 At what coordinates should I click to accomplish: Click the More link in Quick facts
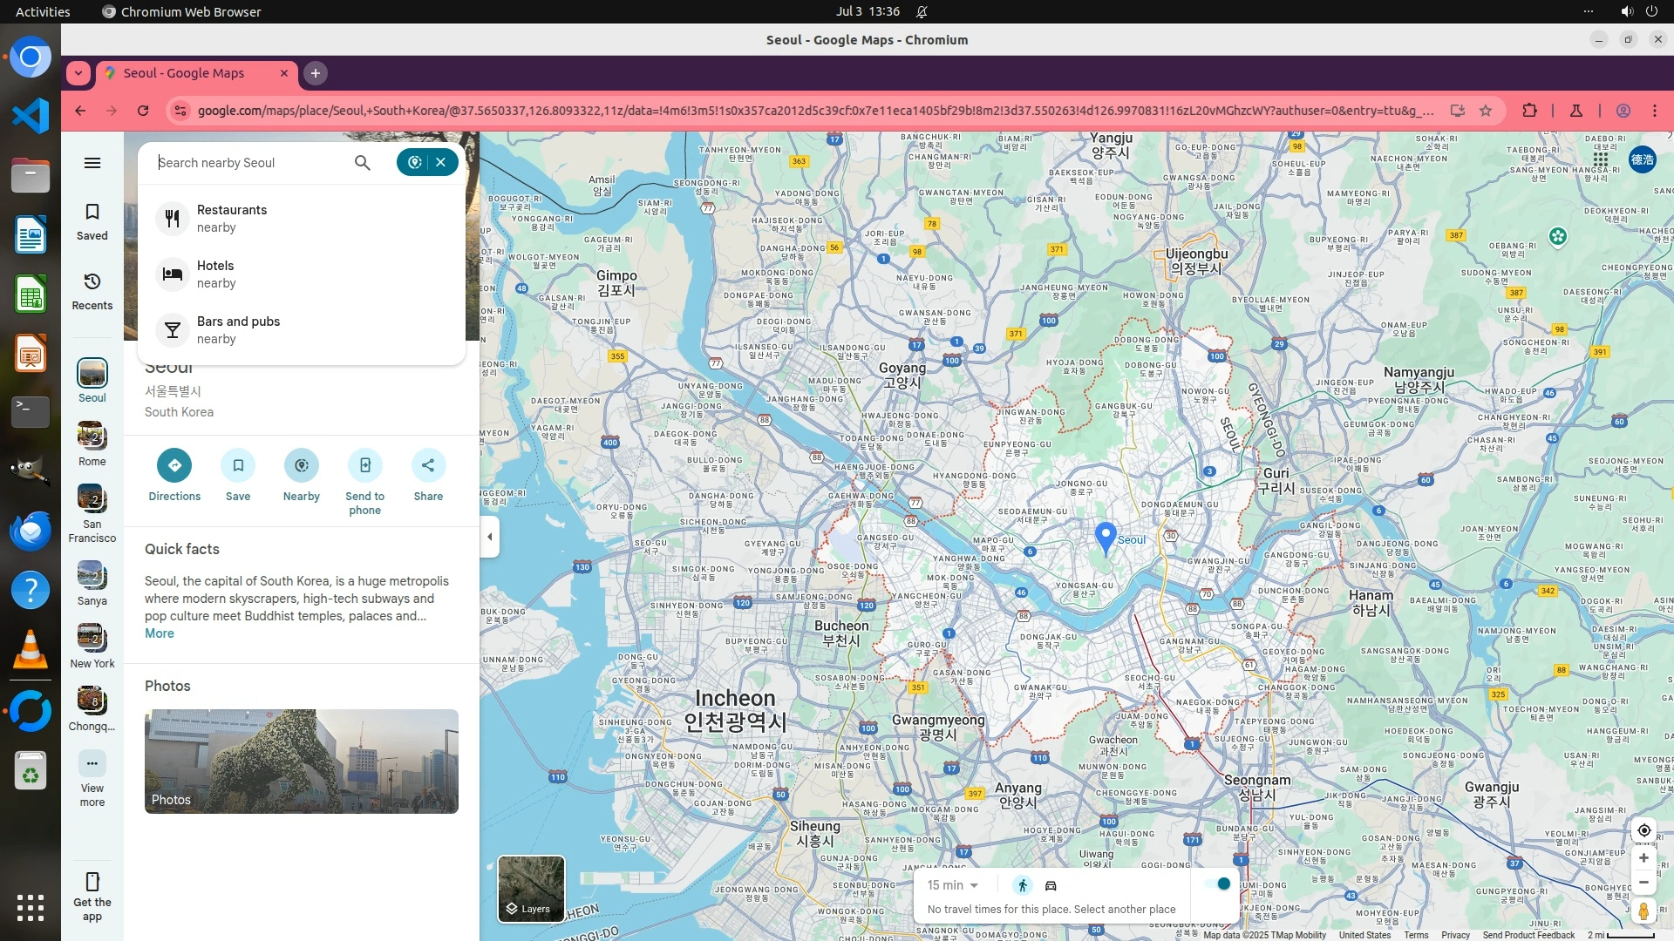[159, 633]
